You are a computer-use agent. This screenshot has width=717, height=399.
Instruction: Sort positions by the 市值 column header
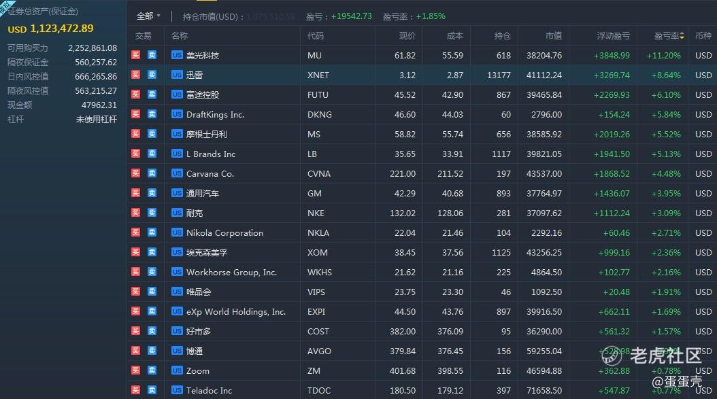pos(553,35)
